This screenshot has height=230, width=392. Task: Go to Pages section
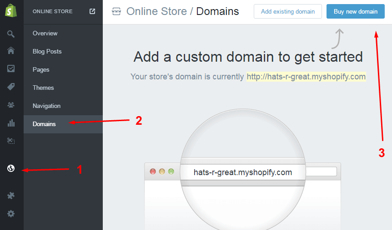coord(41,69)
